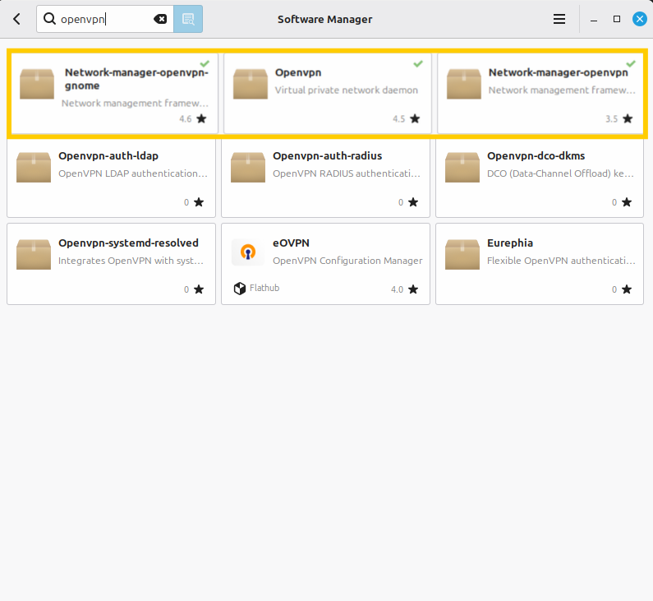Maximize the Software Manager window
653x601 pixels.
coord(617,19)
